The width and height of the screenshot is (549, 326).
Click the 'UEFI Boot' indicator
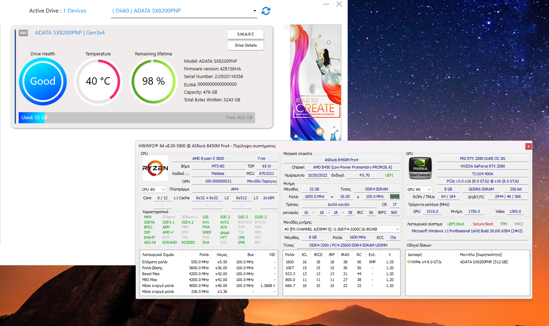coord(456,224)
